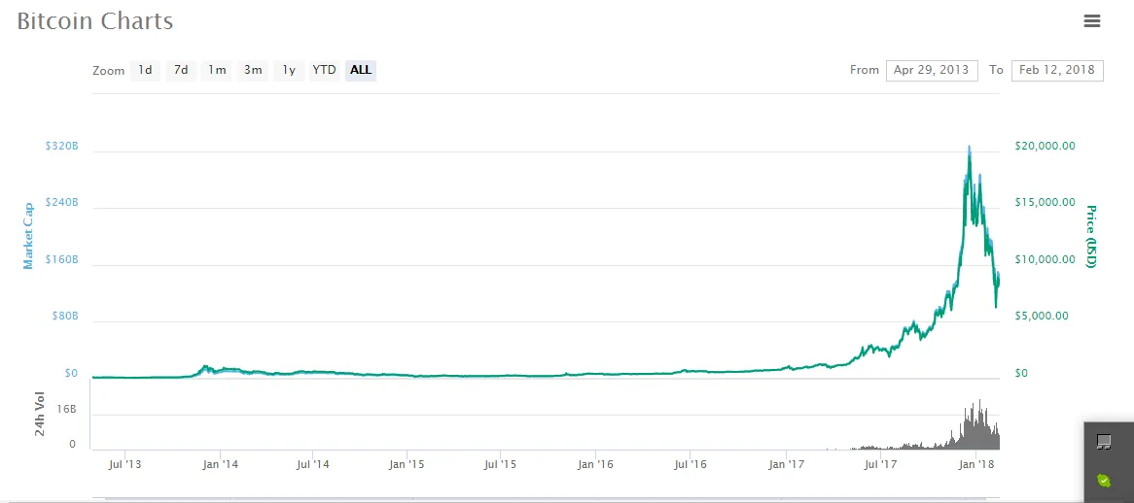
Task: Click the $160B market cap label
Action: (x=61, y=260)
